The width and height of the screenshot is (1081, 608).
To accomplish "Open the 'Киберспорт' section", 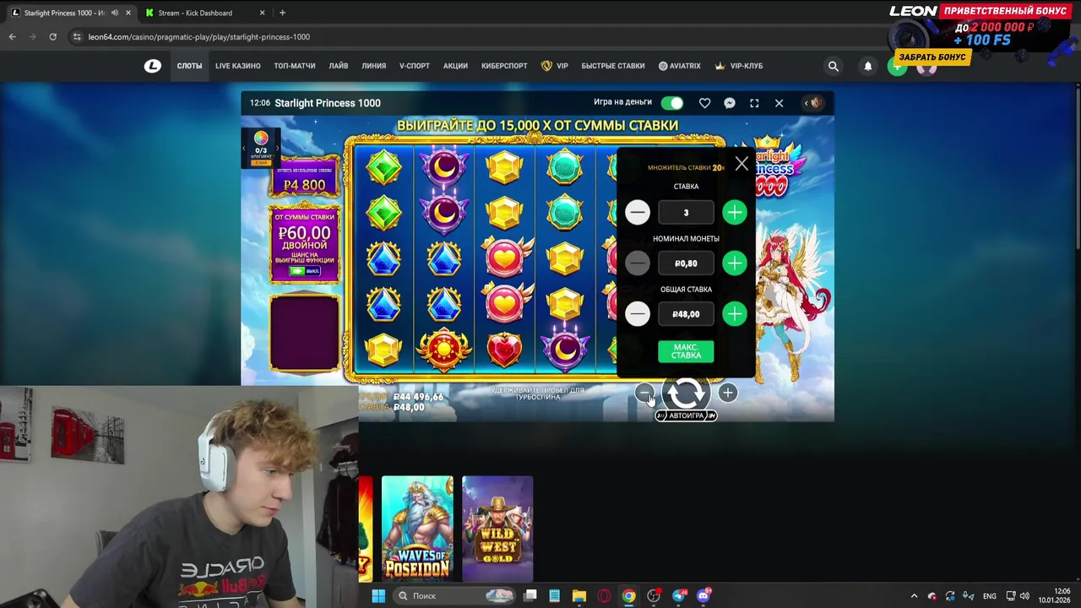I will click(504, 66).
